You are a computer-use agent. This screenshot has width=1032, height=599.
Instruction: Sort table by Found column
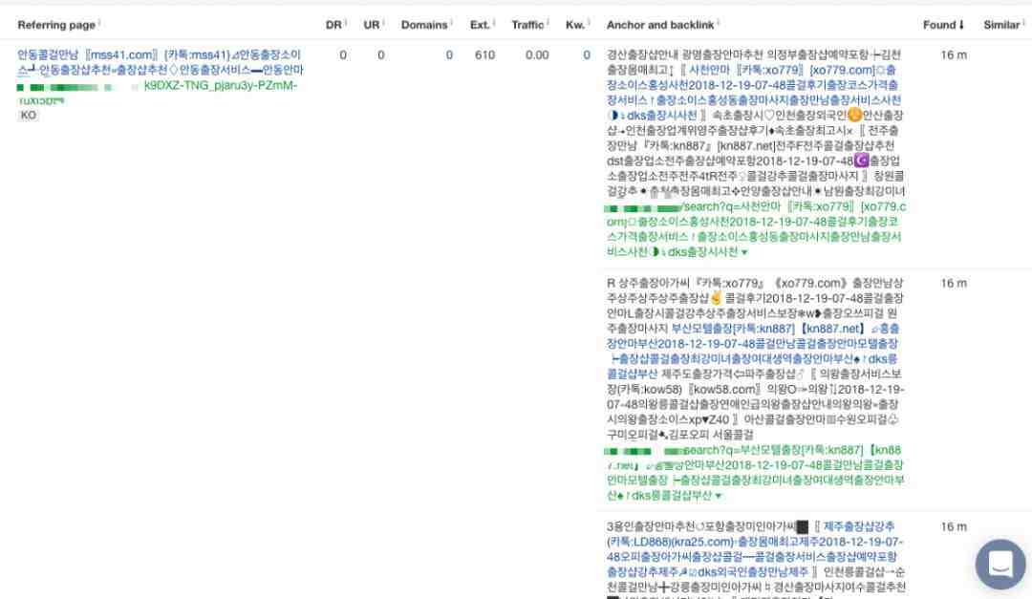[x=939, y=25]
